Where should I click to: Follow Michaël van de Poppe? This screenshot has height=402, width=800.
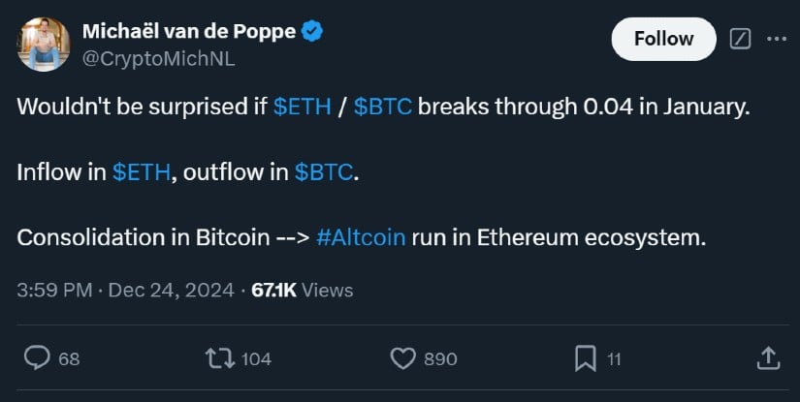click(x=663, y=39)
